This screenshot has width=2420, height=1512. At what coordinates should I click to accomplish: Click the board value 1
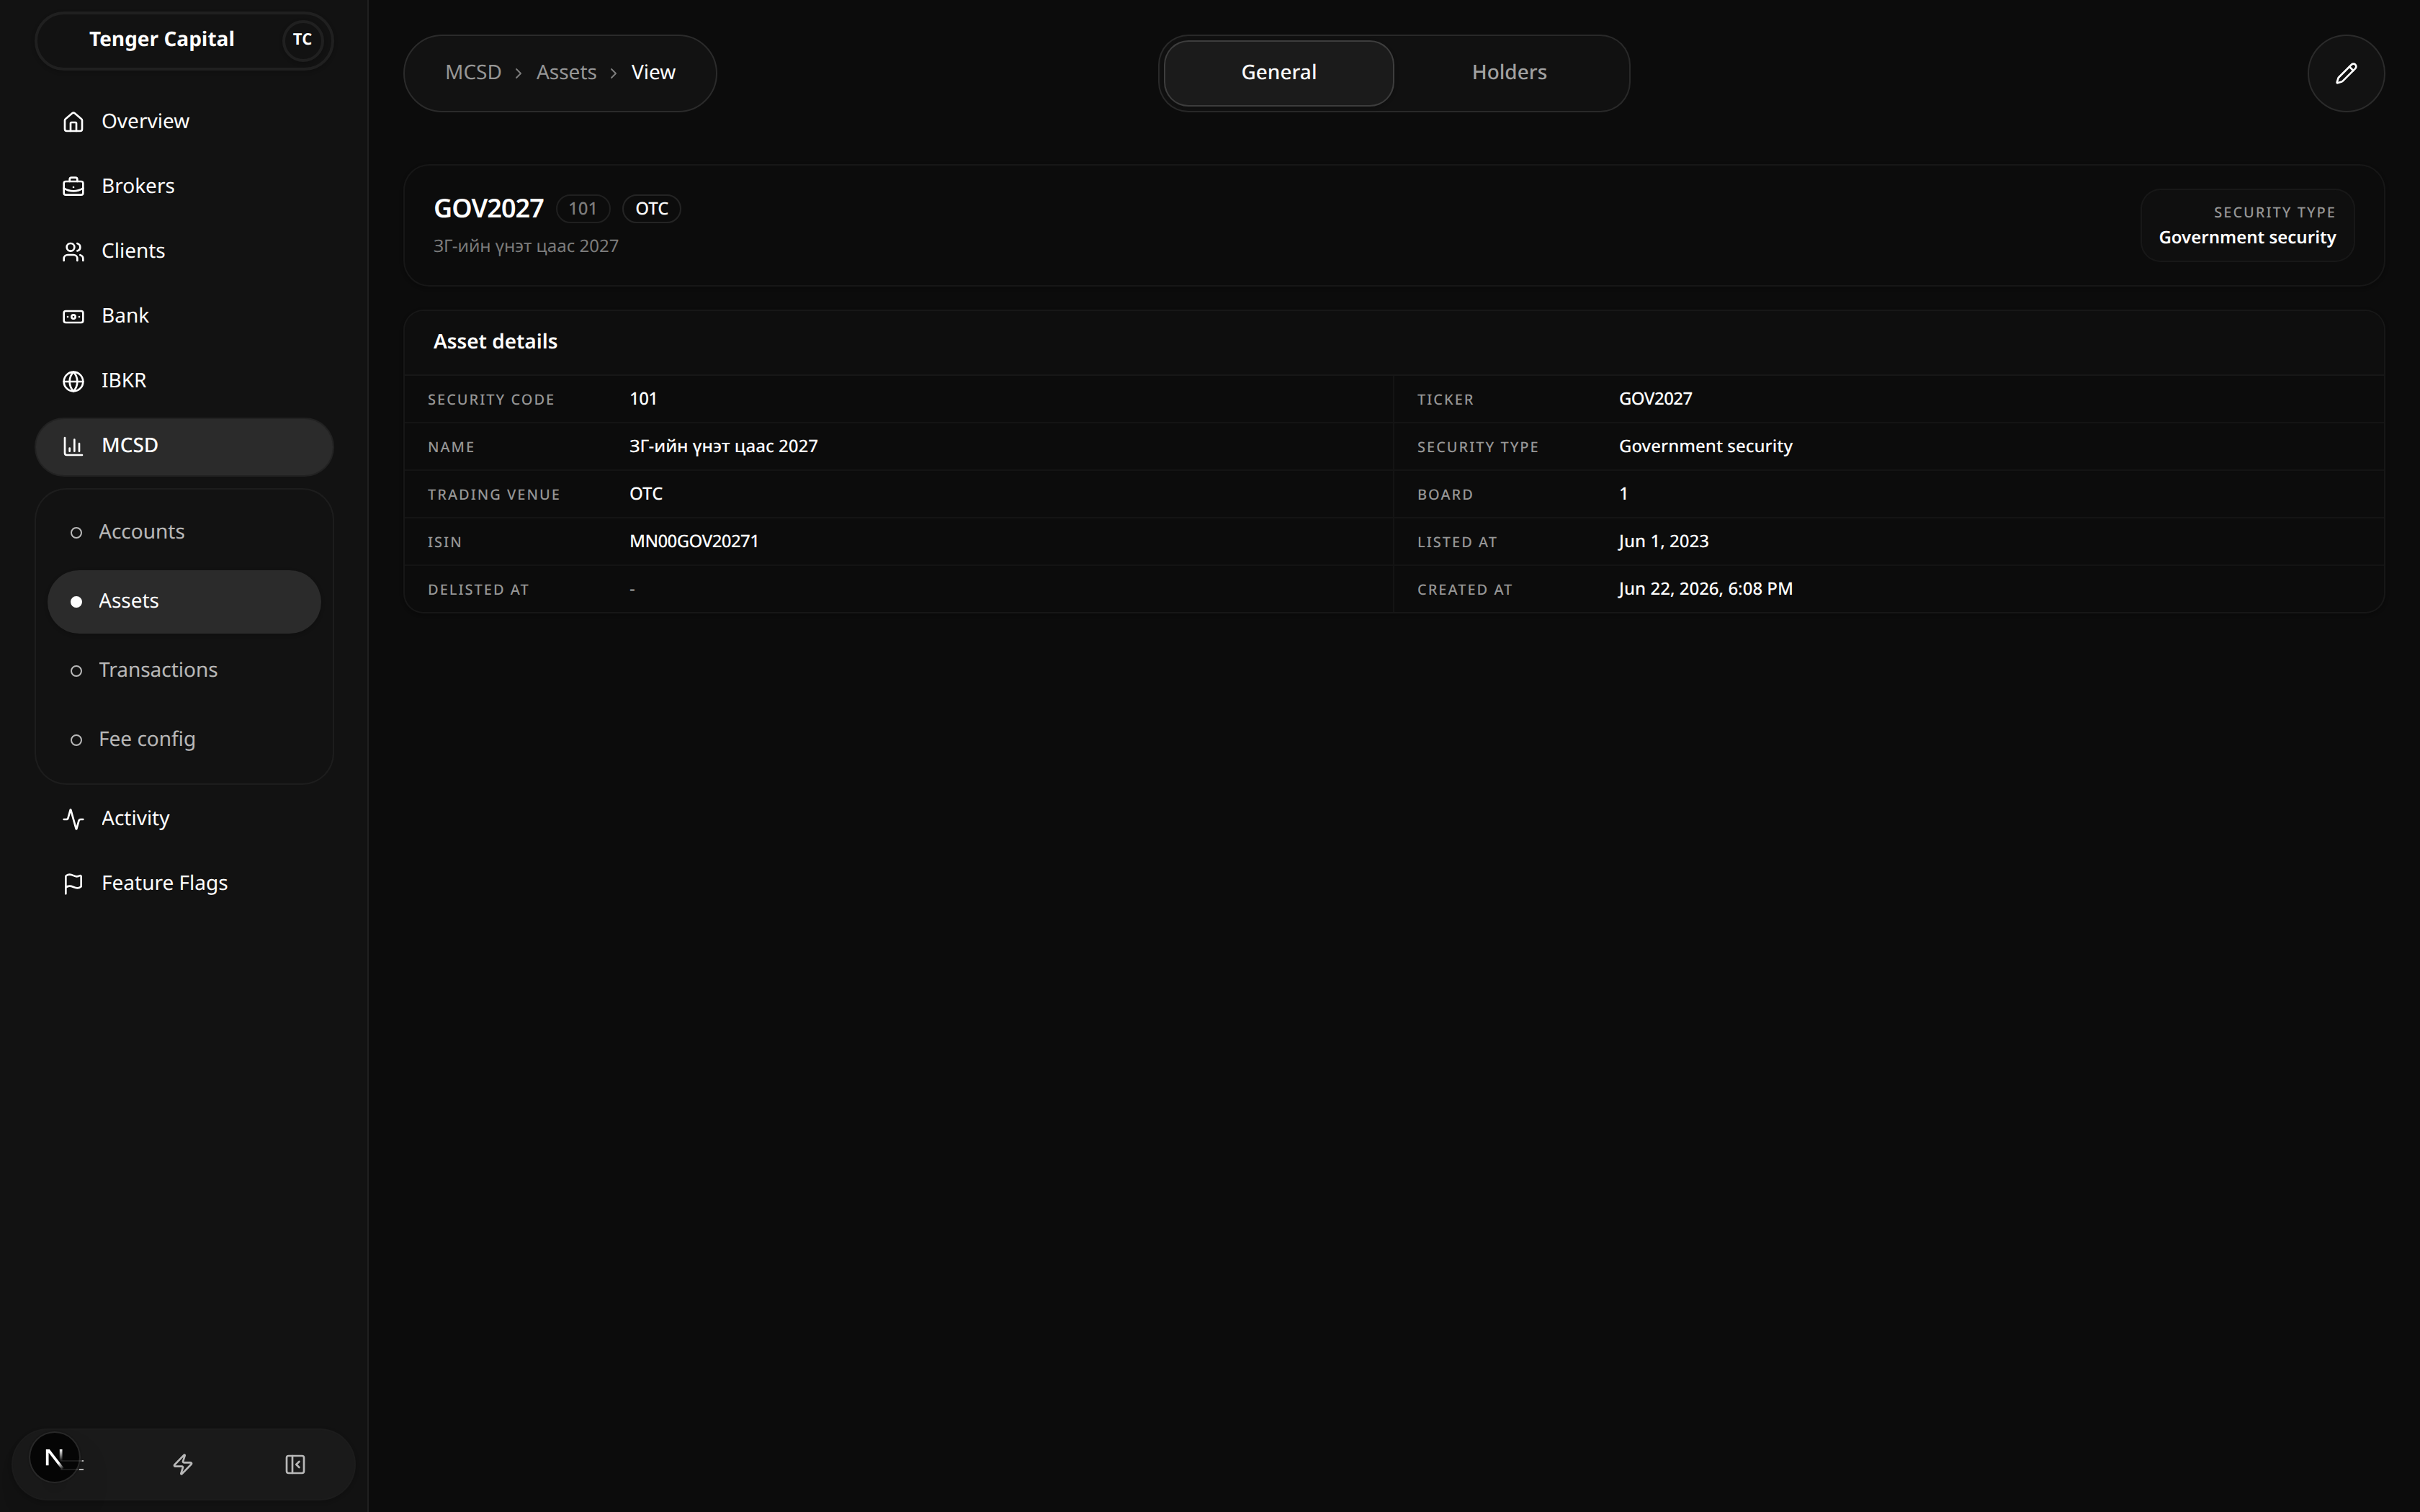point(1623,494)
